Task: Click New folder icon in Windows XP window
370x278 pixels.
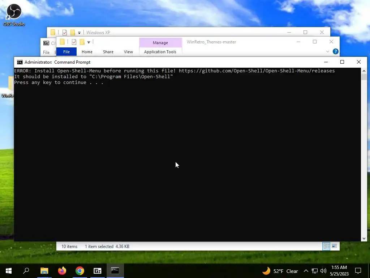Action: 73,32
